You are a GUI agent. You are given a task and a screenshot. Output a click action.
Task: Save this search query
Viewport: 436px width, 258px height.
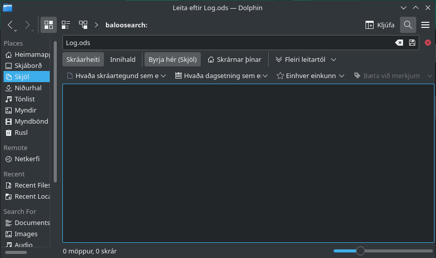pos(412,43)
